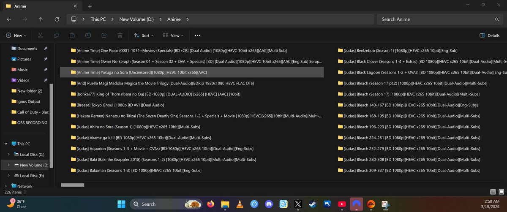Image resolution: width=507 pixels, height=212 pixels.
Task: Expand Local Disk (E:) in the sidebar
Action: click(x=9, y=176)
